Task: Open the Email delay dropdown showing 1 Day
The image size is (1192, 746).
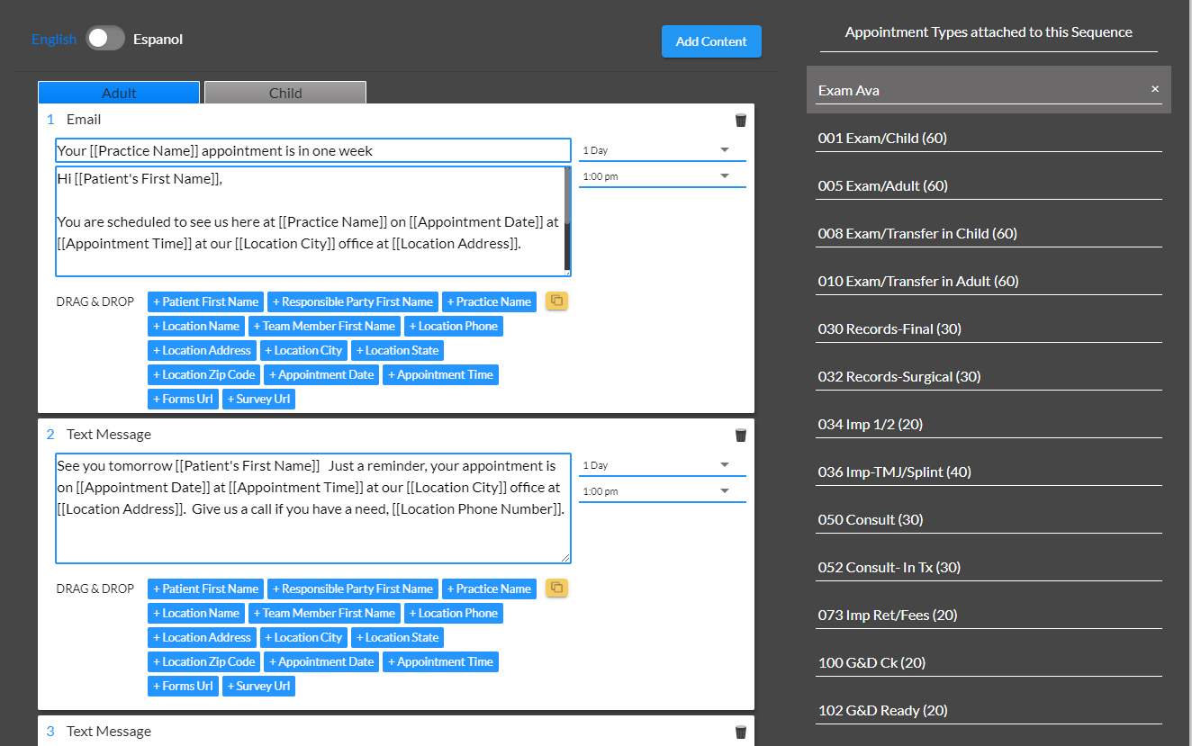Action: (662, 149)
